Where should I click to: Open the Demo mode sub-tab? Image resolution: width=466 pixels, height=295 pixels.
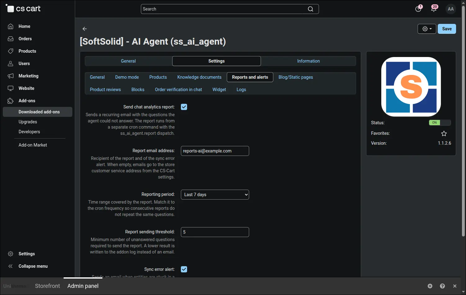tap(127, 77)
